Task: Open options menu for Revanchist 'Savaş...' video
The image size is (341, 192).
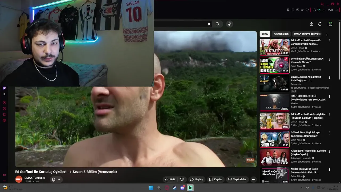Action: pyautogui.click(x=330, y=77)
